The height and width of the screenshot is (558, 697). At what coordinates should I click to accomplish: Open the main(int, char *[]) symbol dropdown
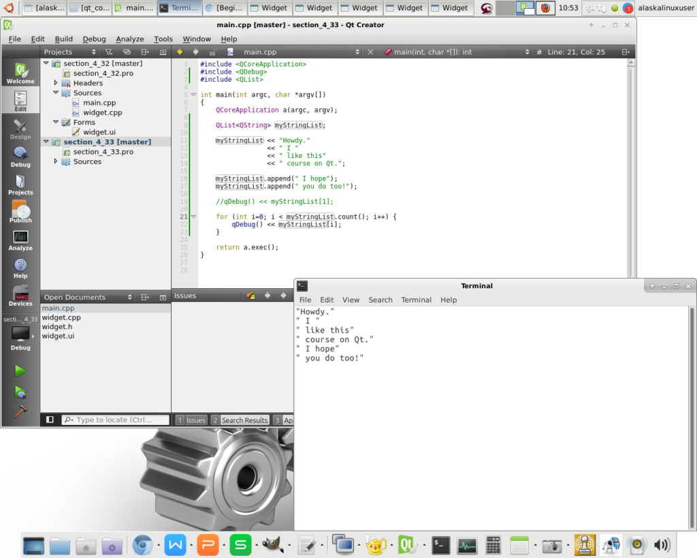click(456, 52)
